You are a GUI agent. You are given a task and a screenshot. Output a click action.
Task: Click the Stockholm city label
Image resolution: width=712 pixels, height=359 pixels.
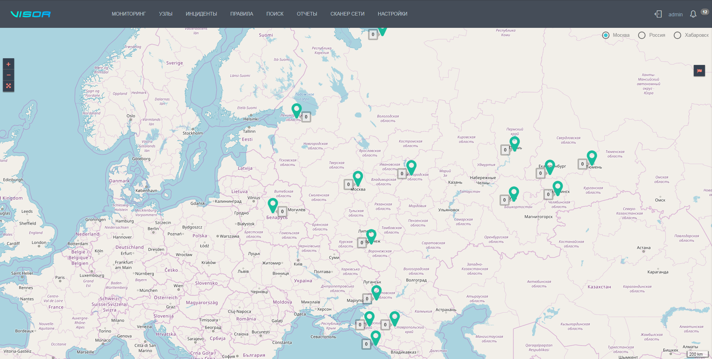(193, 133)
